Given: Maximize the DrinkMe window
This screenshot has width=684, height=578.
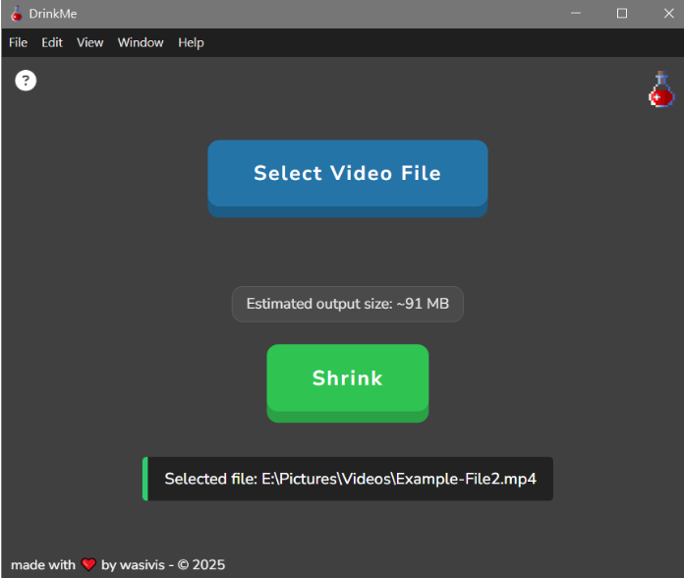Looking at the screenshot, I should 622,14.
